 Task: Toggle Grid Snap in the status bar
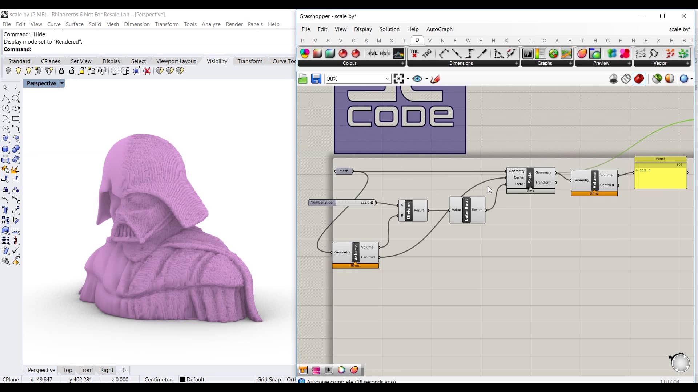point(269,379)
